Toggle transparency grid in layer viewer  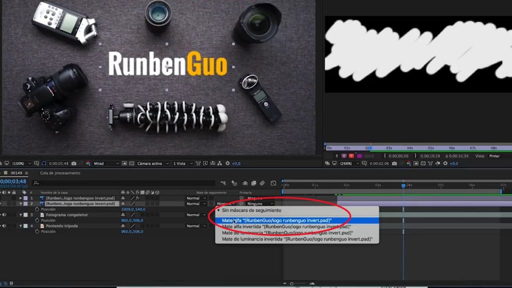pyautogui.click(x=423, y=163)
